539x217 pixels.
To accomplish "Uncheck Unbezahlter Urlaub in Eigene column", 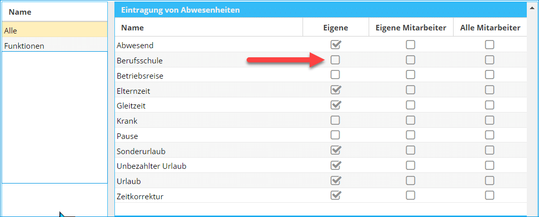I will 336,165.
